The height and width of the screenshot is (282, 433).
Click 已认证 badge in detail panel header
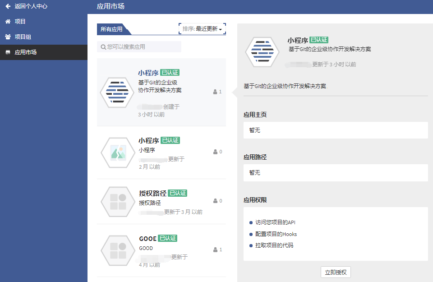pos(319,40)
